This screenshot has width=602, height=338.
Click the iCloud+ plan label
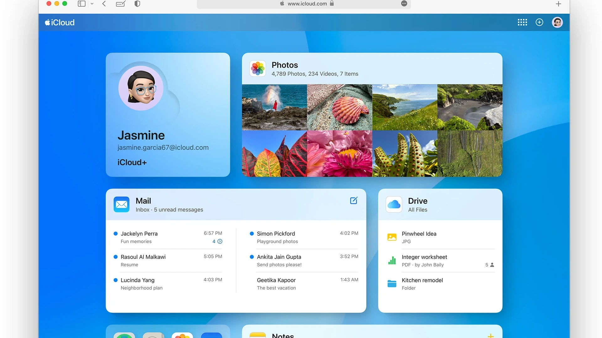(x=132, y=162)
